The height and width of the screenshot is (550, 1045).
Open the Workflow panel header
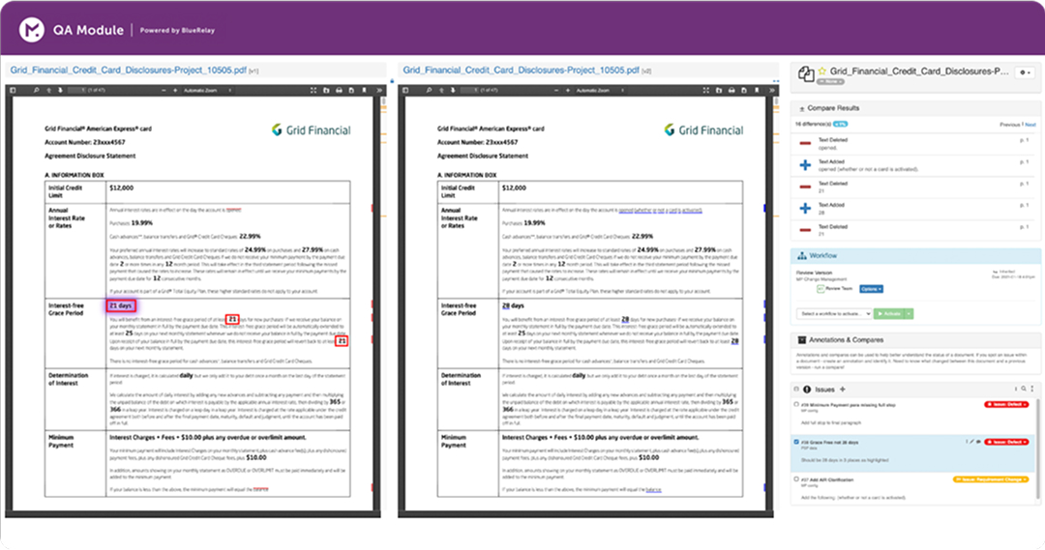(x=915, y=256)
